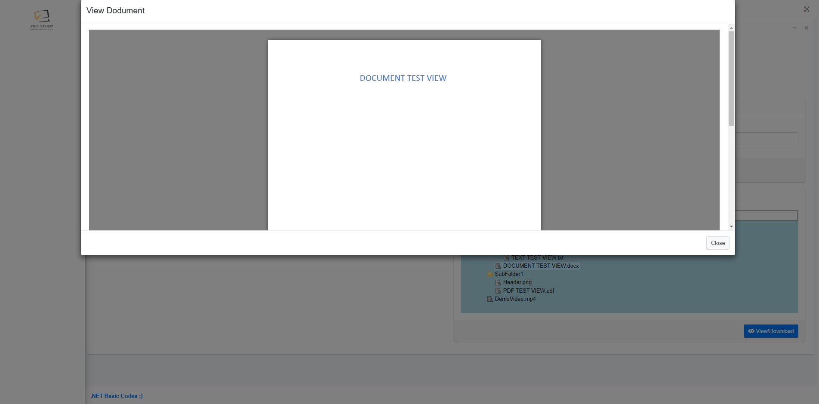Screen dimensions: 819x404
Task: Click the SubFolder1 folder icon
Action: (x=490, y=274)
